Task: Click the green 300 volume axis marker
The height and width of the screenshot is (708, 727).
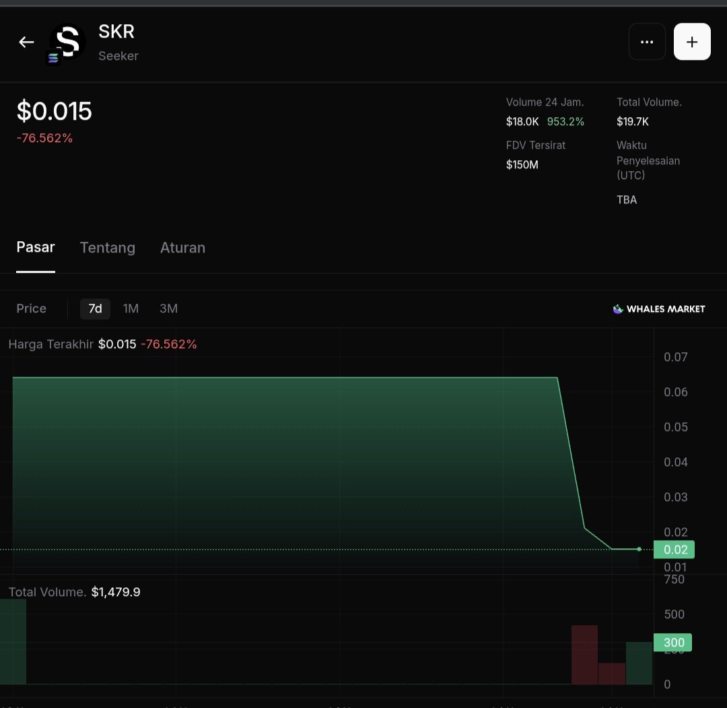Action: (672, 643)
